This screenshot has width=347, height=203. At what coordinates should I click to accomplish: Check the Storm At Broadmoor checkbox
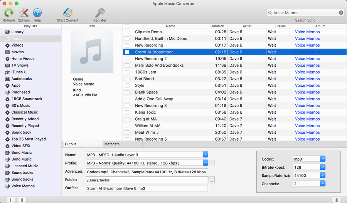click(x=127, y=52)
